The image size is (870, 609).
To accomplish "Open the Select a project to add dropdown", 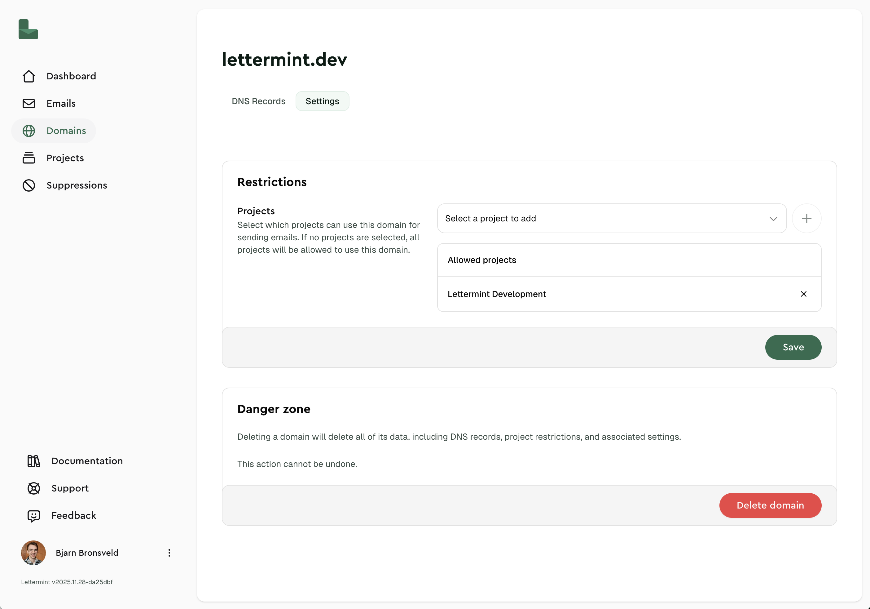I will pos(611,218).
